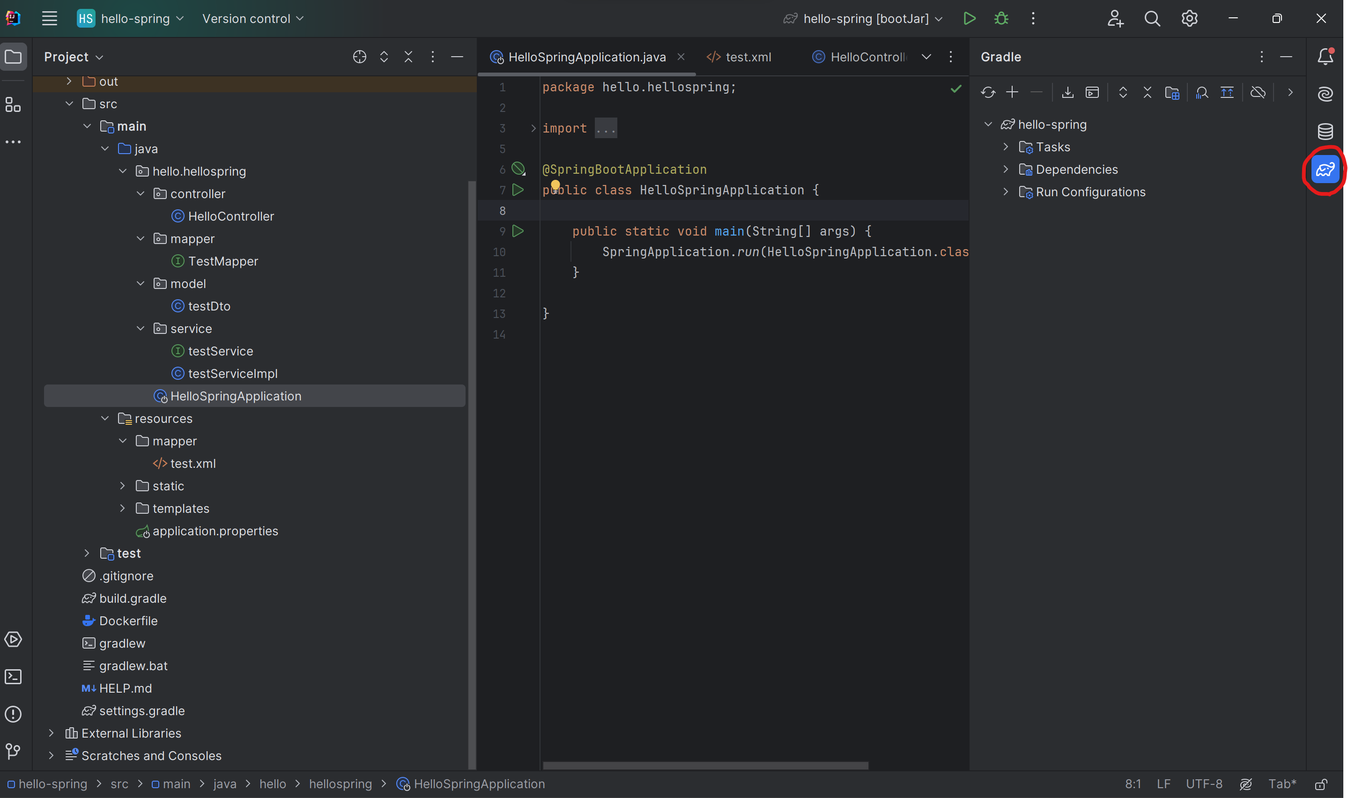Collapse the controller package folder
The image size is (1348, 798).
tap(141, 193)
